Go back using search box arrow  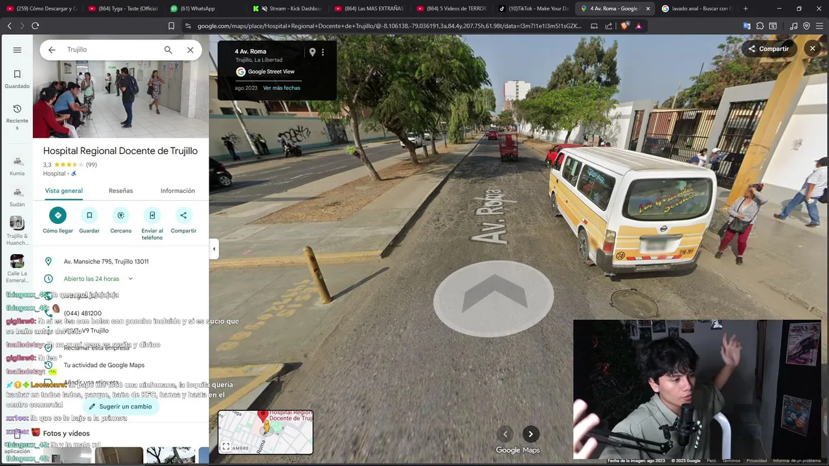[52, 50]
